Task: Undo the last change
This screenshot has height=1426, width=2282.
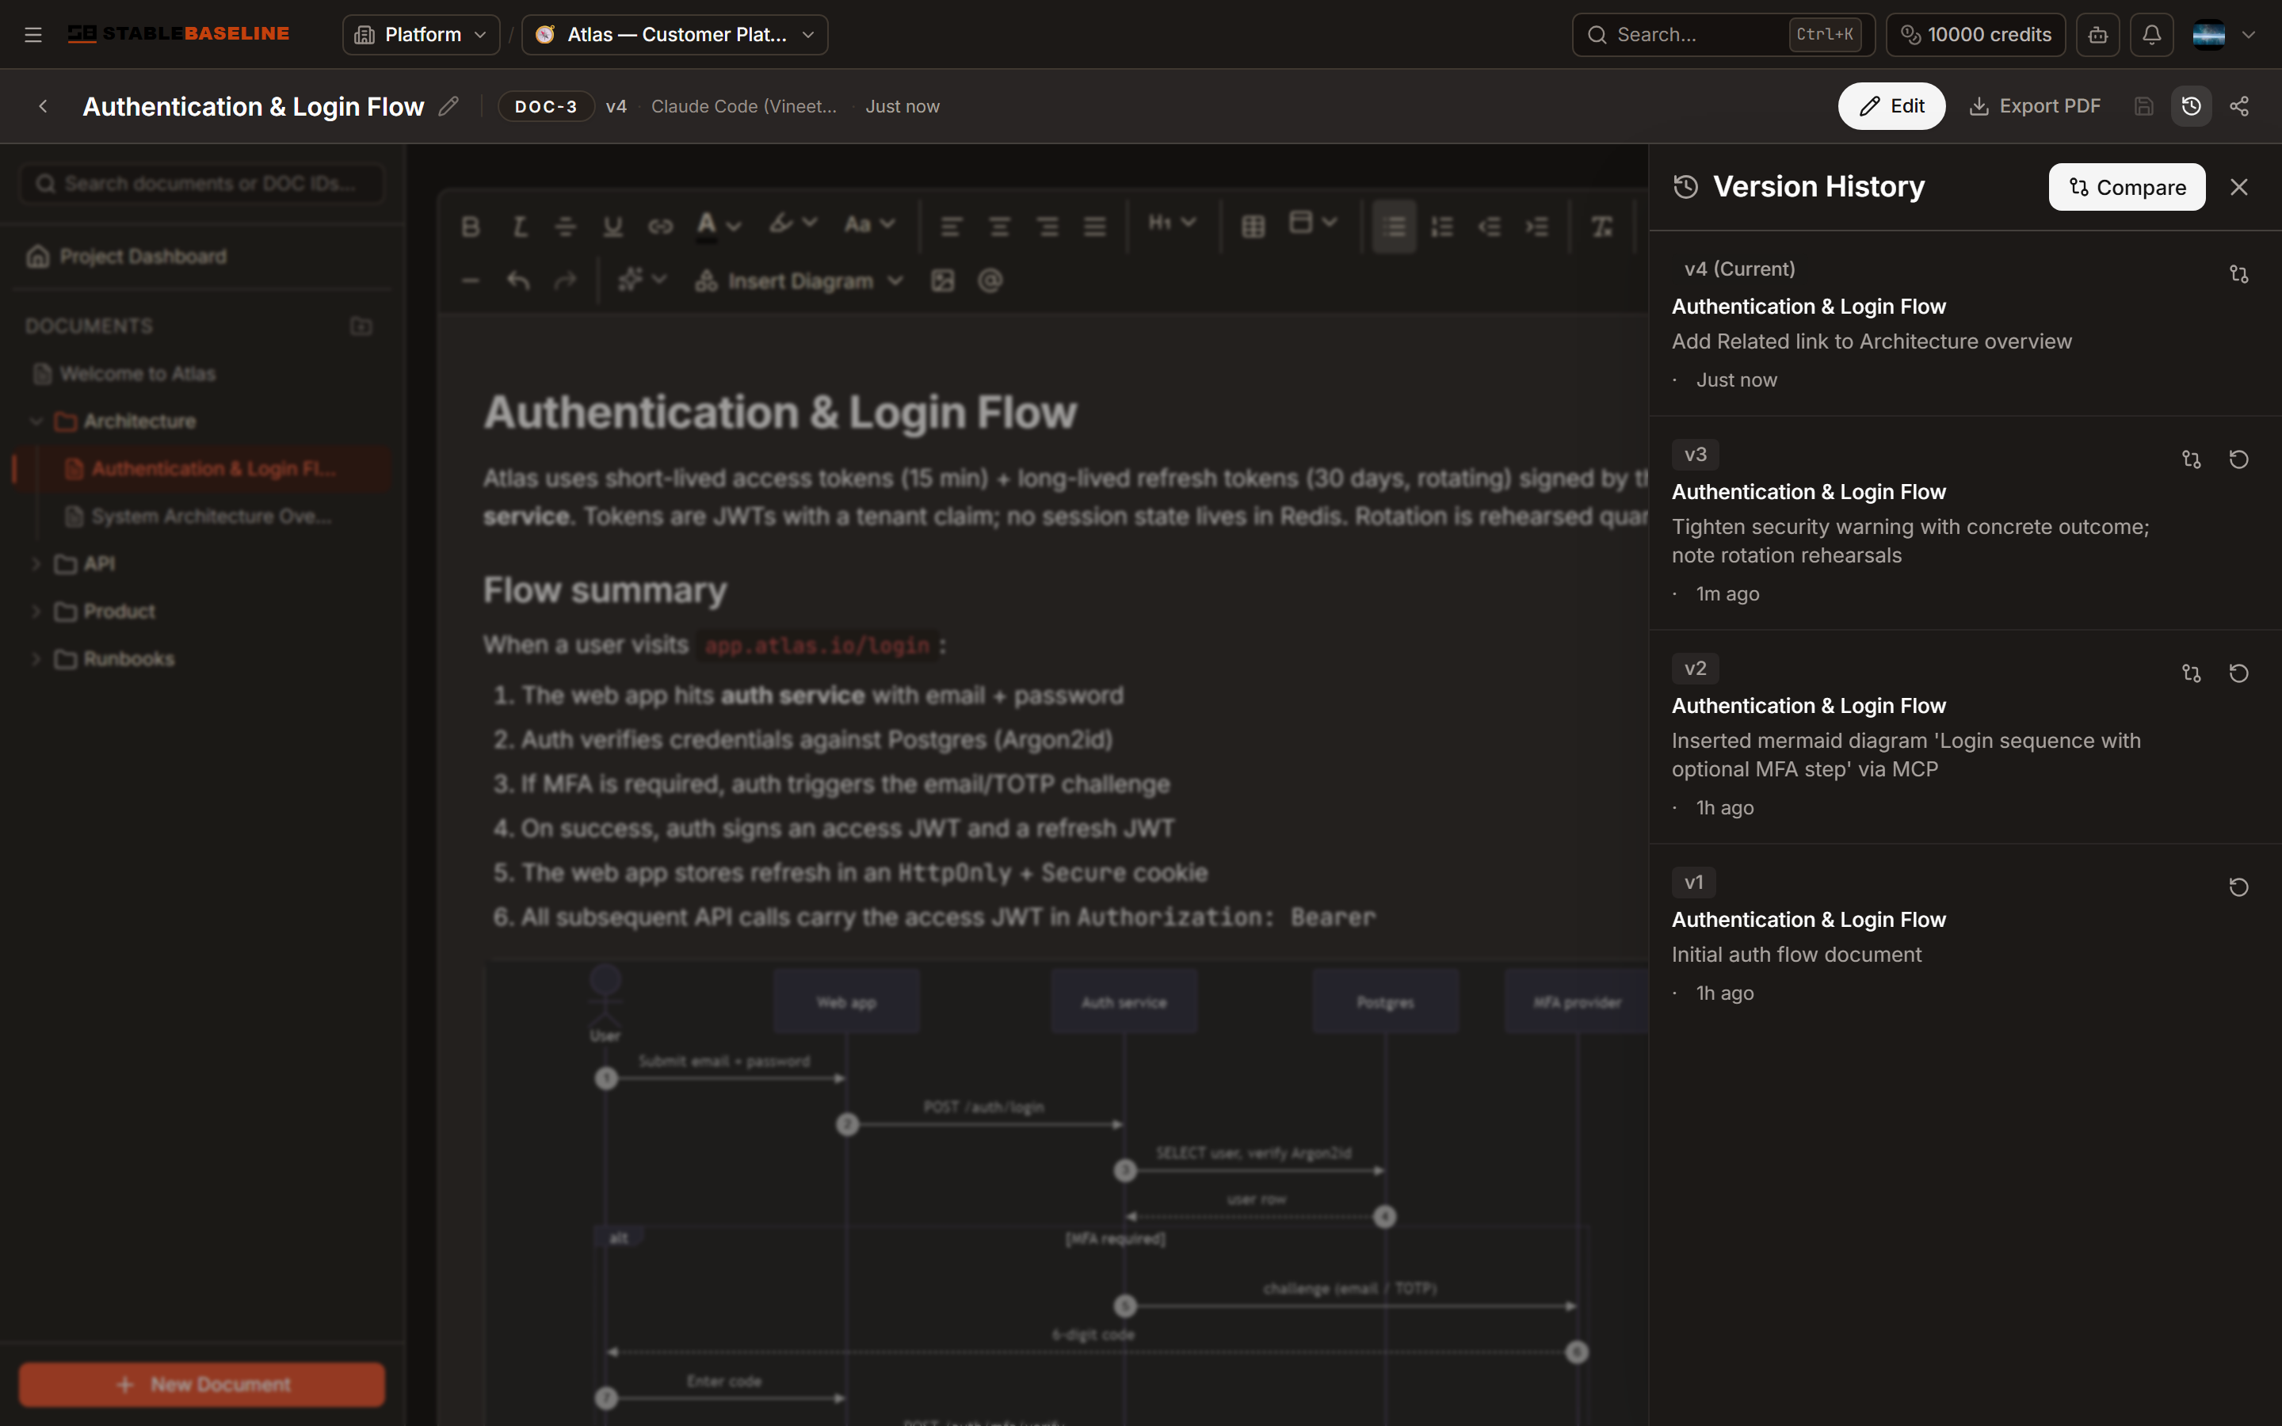Action: point(517,280)
